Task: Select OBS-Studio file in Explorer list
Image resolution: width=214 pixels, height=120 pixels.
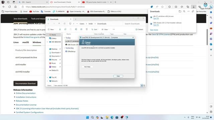Action: pos(72,45)
